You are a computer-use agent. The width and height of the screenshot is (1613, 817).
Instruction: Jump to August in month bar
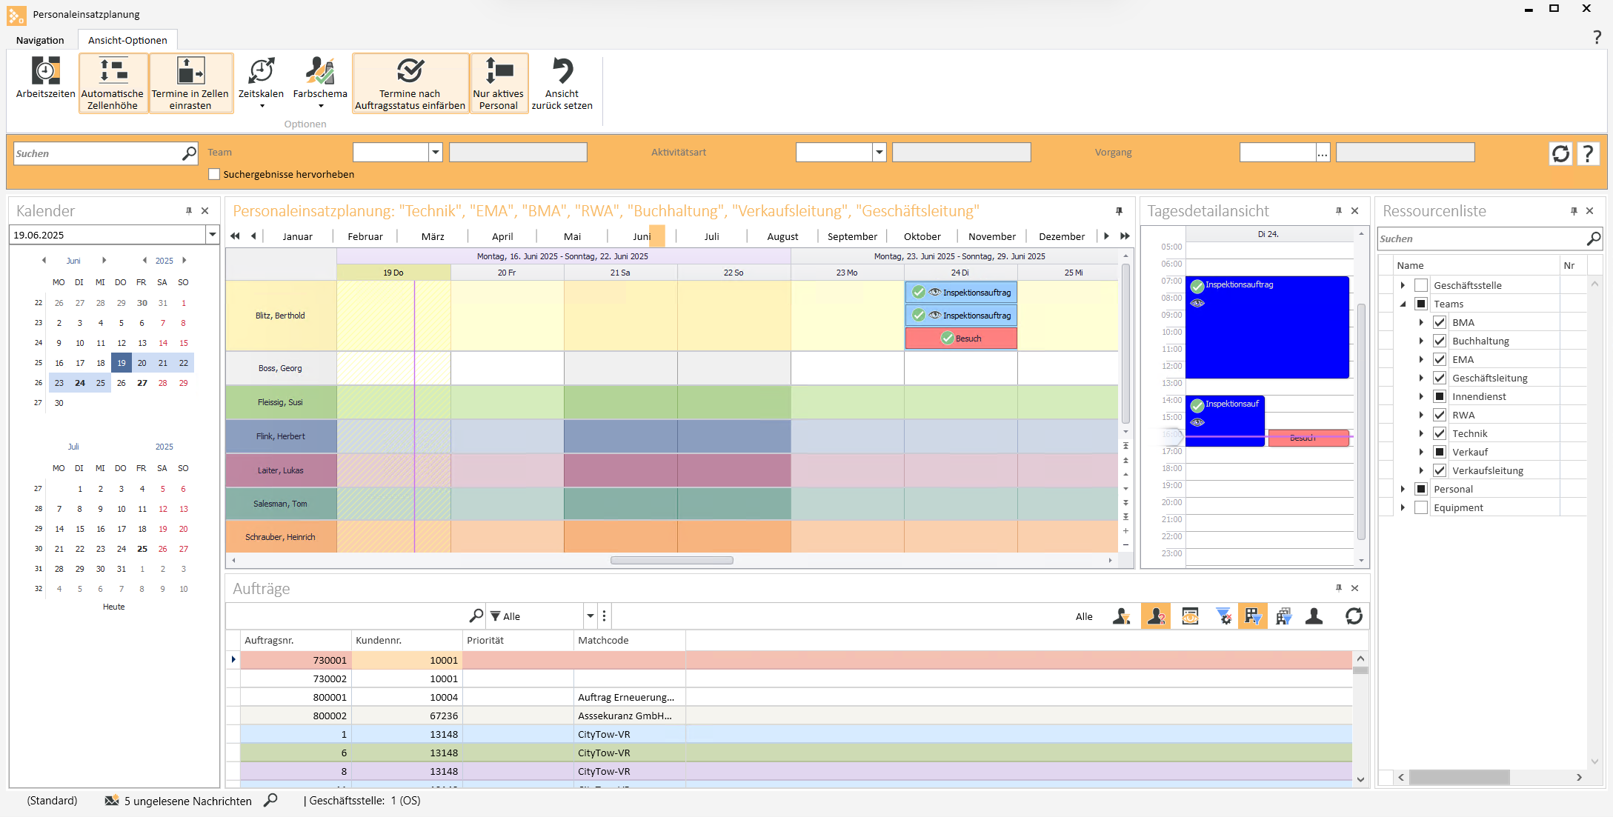[782, 236]
